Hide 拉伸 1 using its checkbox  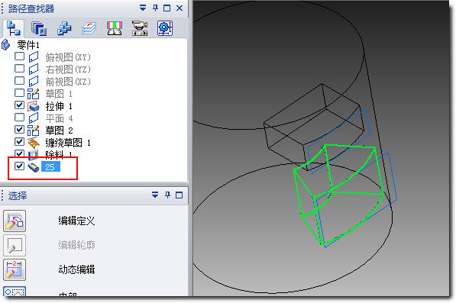coord(20,105)
